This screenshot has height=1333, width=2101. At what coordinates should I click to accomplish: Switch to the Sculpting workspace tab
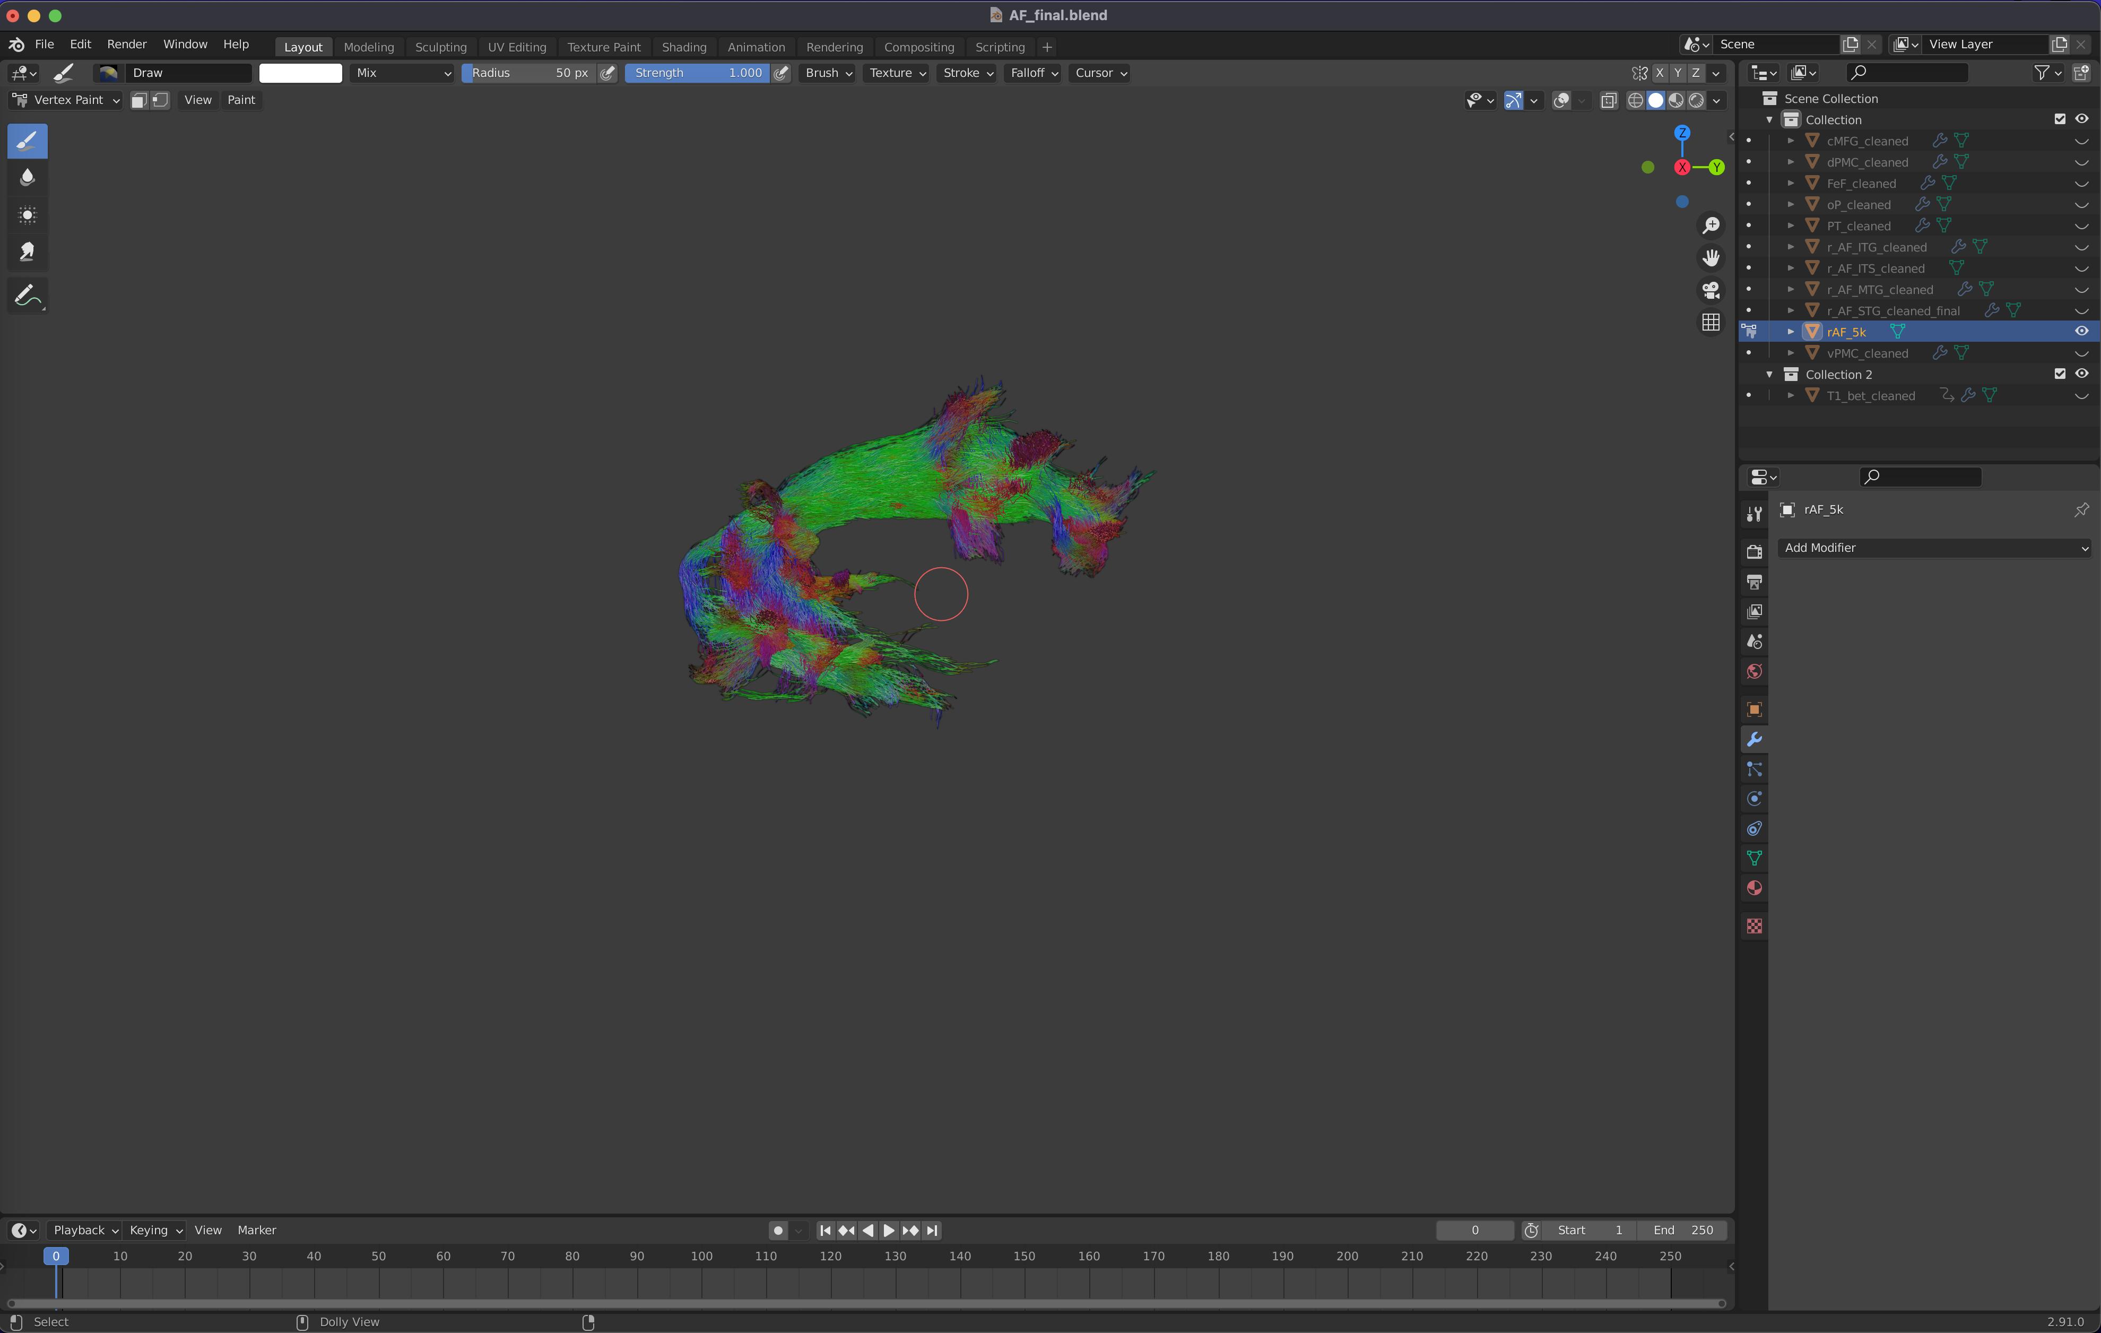point(440,47)
